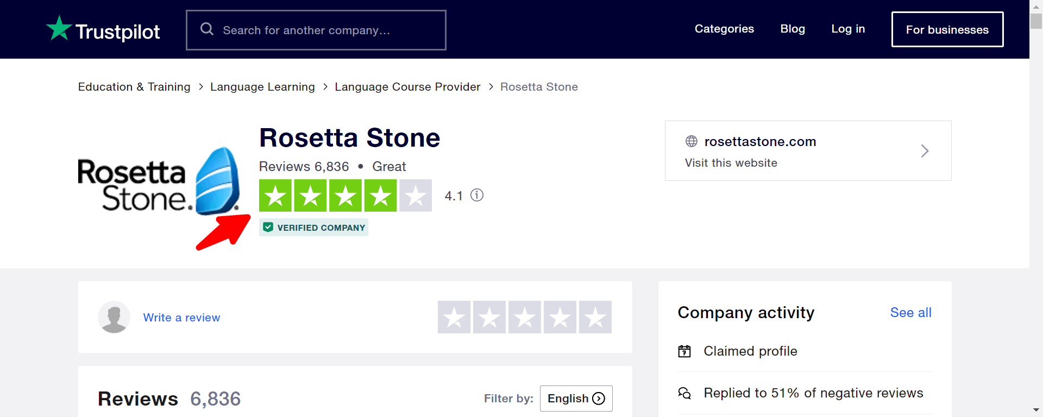Image resolution: width=1043 pixels, height=417 pixels.
Task: Go to the Blog page
Action: [x=793, y=29]
